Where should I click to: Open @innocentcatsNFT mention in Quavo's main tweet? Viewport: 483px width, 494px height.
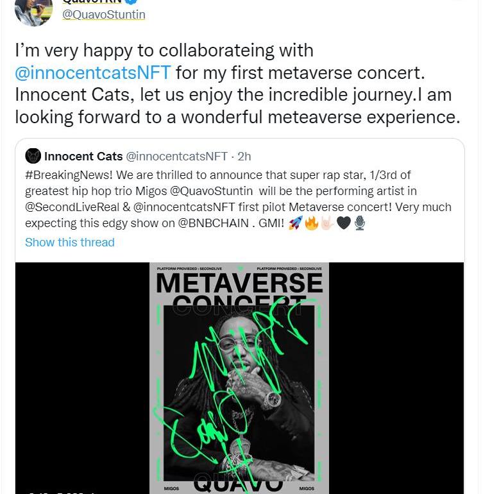(93, 72)
